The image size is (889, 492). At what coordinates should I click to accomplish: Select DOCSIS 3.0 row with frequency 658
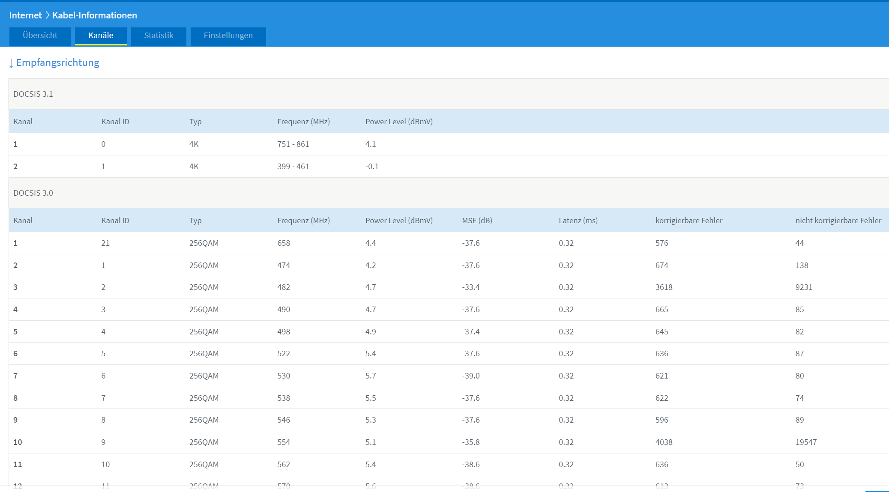(x=284, y=243)
